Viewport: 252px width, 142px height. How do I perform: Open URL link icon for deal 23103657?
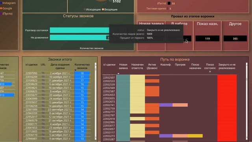[x=43, y=102]
